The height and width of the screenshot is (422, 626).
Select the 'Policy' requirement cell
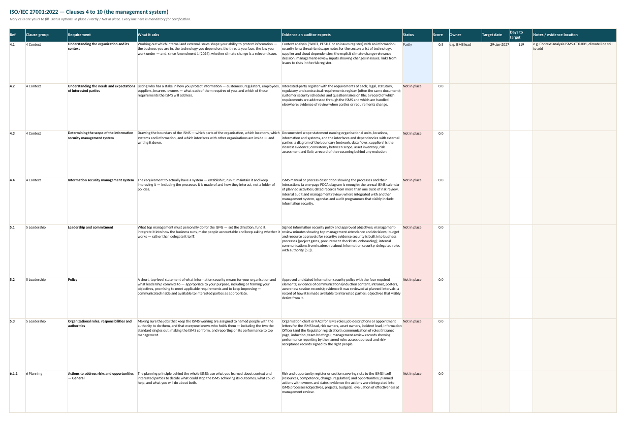coord(102,297)
